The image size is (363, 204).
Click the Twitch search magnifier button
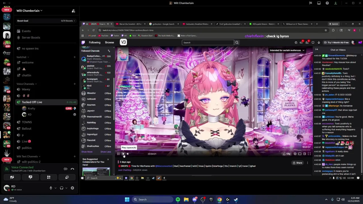[x=237, y=42]
